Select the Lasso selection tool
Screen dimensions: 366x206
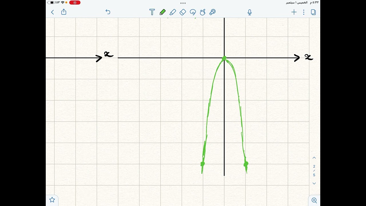(193, 12)
